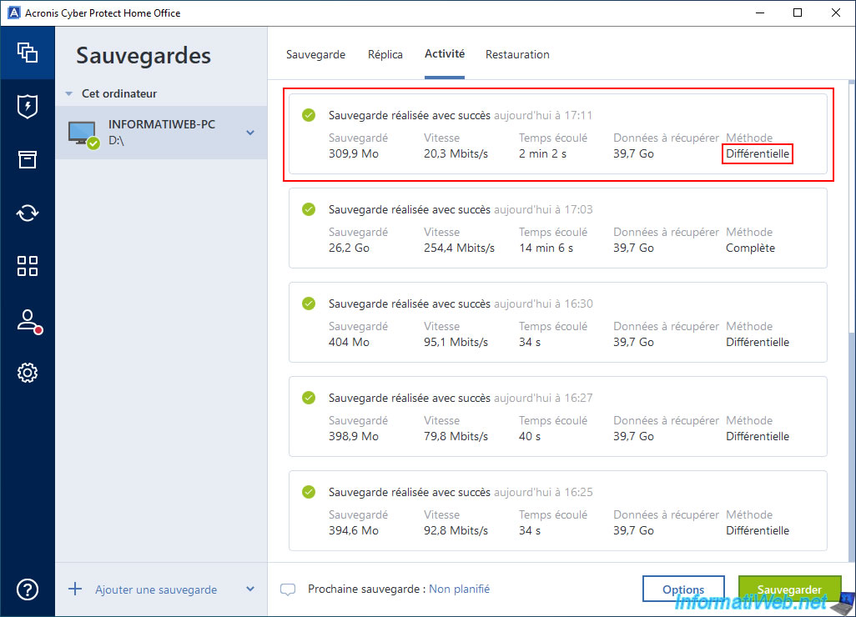
Task: Switch to the Restauration tab
Action: click(x=517, y=54)
